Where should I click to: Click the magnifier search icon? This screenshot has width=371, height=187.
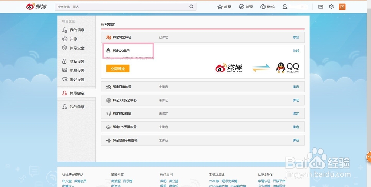(191, 7)
